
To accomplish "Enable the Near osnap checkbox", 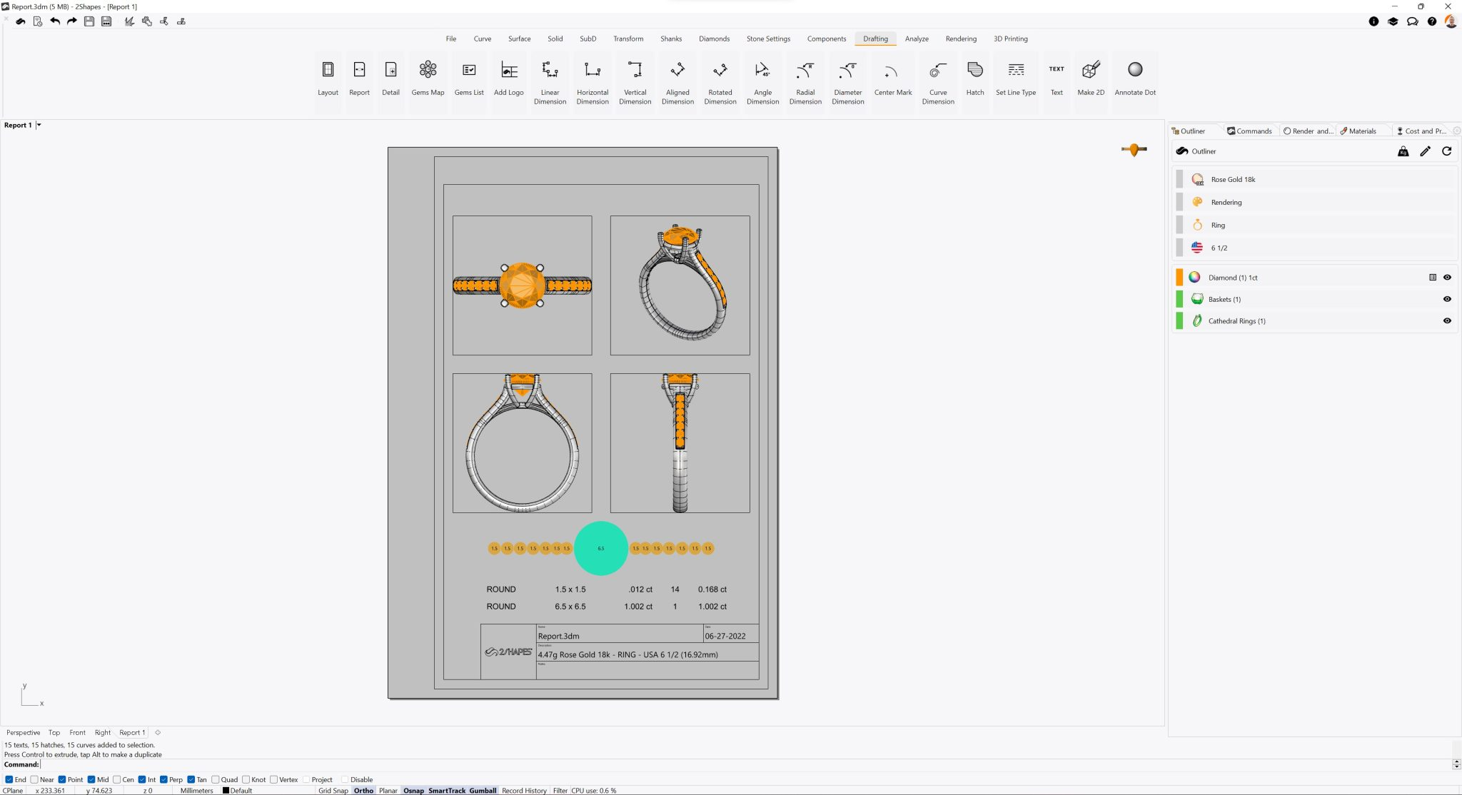I will (34, 779).
